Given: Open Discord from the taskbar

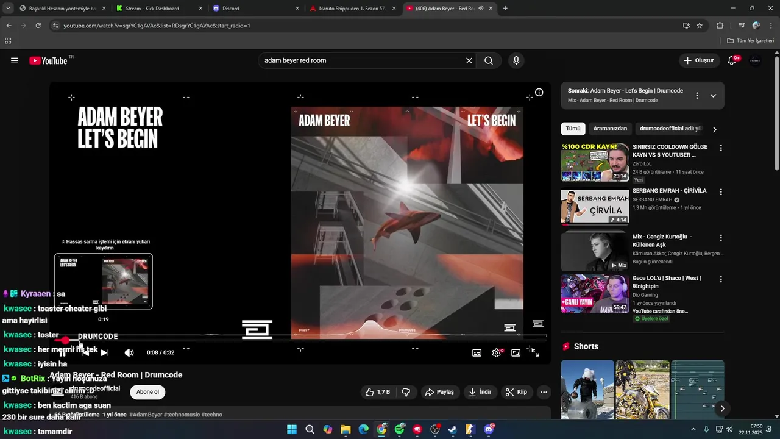Looking at the screenshot, I should [x=488, y=429].
